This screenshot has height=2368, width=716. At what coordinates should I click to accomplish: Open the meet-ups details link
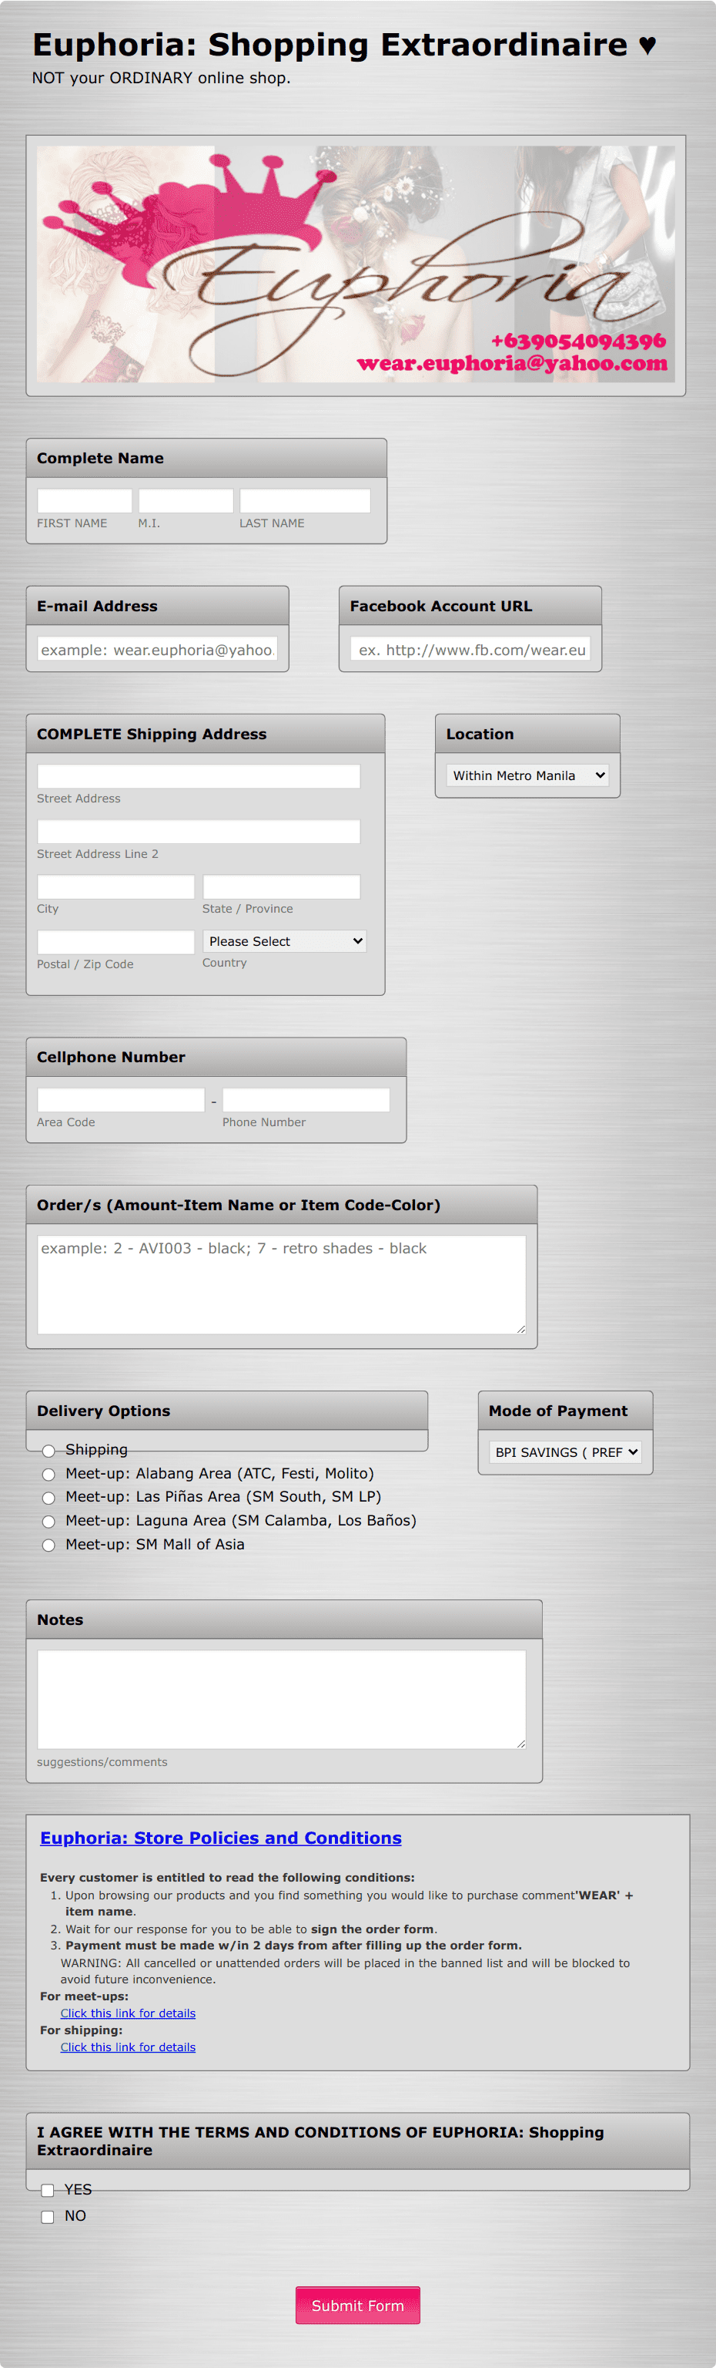(129, 2013)
